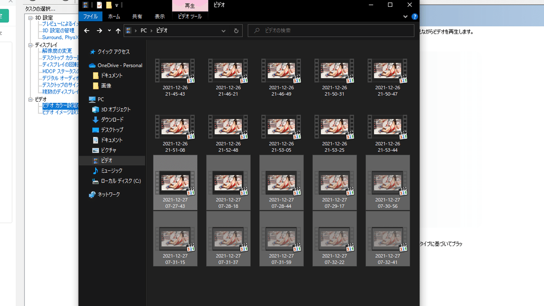Open ドキュメント under PC in the sidebar
This screenshot has width=544, height=306.
point(112,140)
